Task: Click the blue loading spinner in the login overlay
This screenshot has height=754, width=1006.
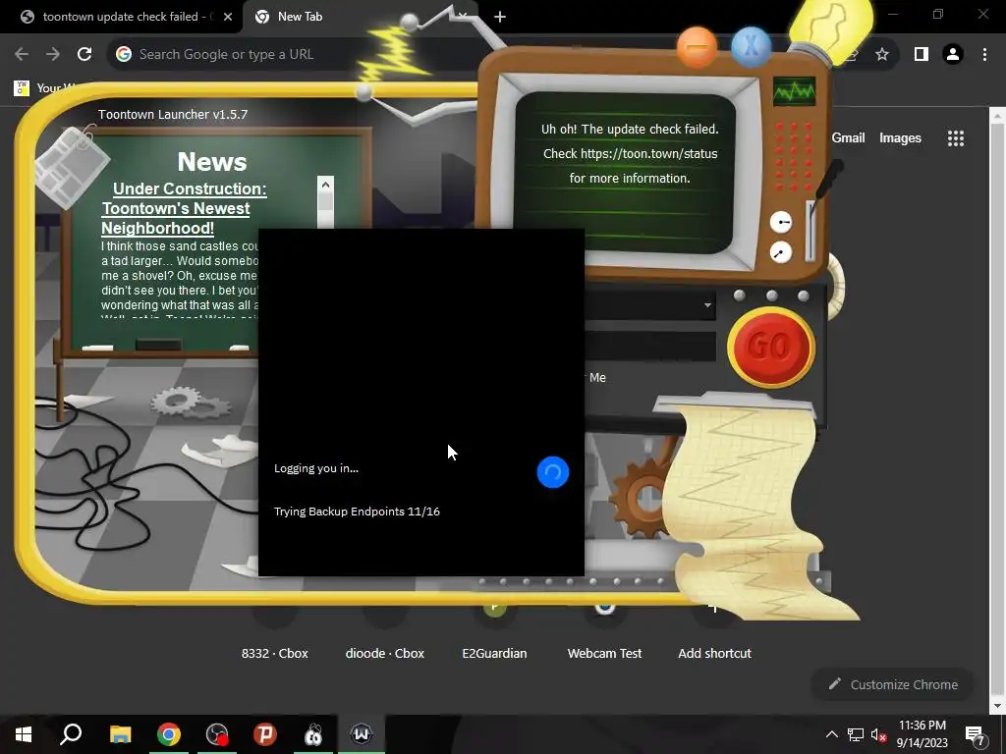Action: (x=552, y=472)
